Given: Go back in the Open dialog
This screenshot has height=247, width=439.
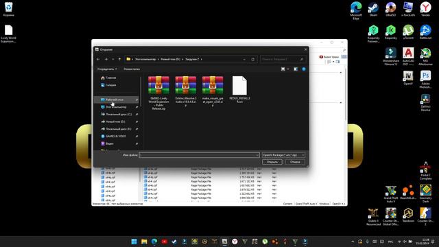Looking at the screenshot, I should point(98,60).
